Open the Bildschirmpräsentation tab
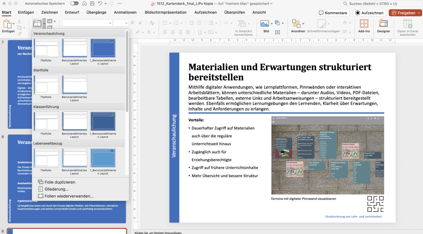The width and height of the screenshot is (423, 234). 165,12
